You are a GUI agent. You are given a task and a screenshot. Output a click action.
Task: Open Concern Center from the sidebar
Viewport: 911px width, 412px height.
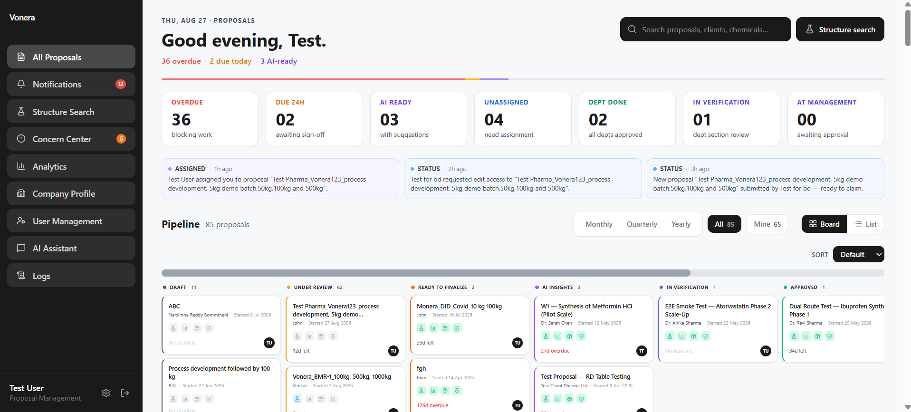pyautogui.click(x=71, y=139)
